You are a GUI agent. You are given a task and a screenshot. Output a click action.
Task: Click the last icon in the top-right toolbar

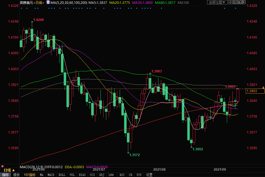(244, 2)
